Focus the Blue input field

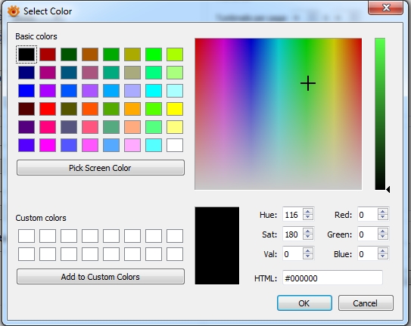click(x=368, y=253)
